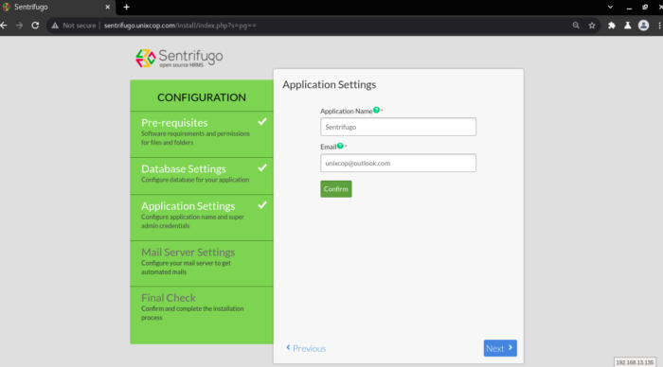
Task: Open the Application Settings step
Action: 202,218
